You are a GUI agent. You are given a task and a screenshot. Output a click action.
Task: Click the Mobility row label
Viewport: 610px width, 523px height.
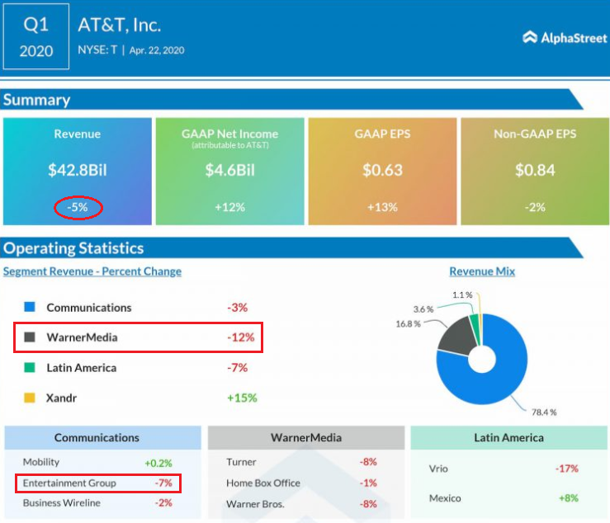coord(41,462)
